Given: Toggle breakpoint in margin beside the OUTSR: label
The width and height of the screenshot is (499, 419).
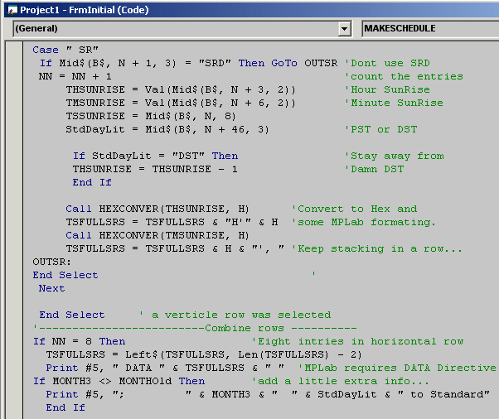Looking at the screenshot, I should coord(15,262).
